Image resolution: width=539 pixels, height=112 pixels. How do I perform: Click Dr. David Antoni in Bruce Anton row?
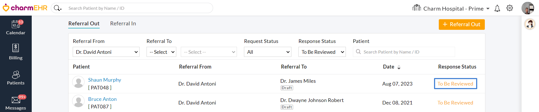pos(197,103)
